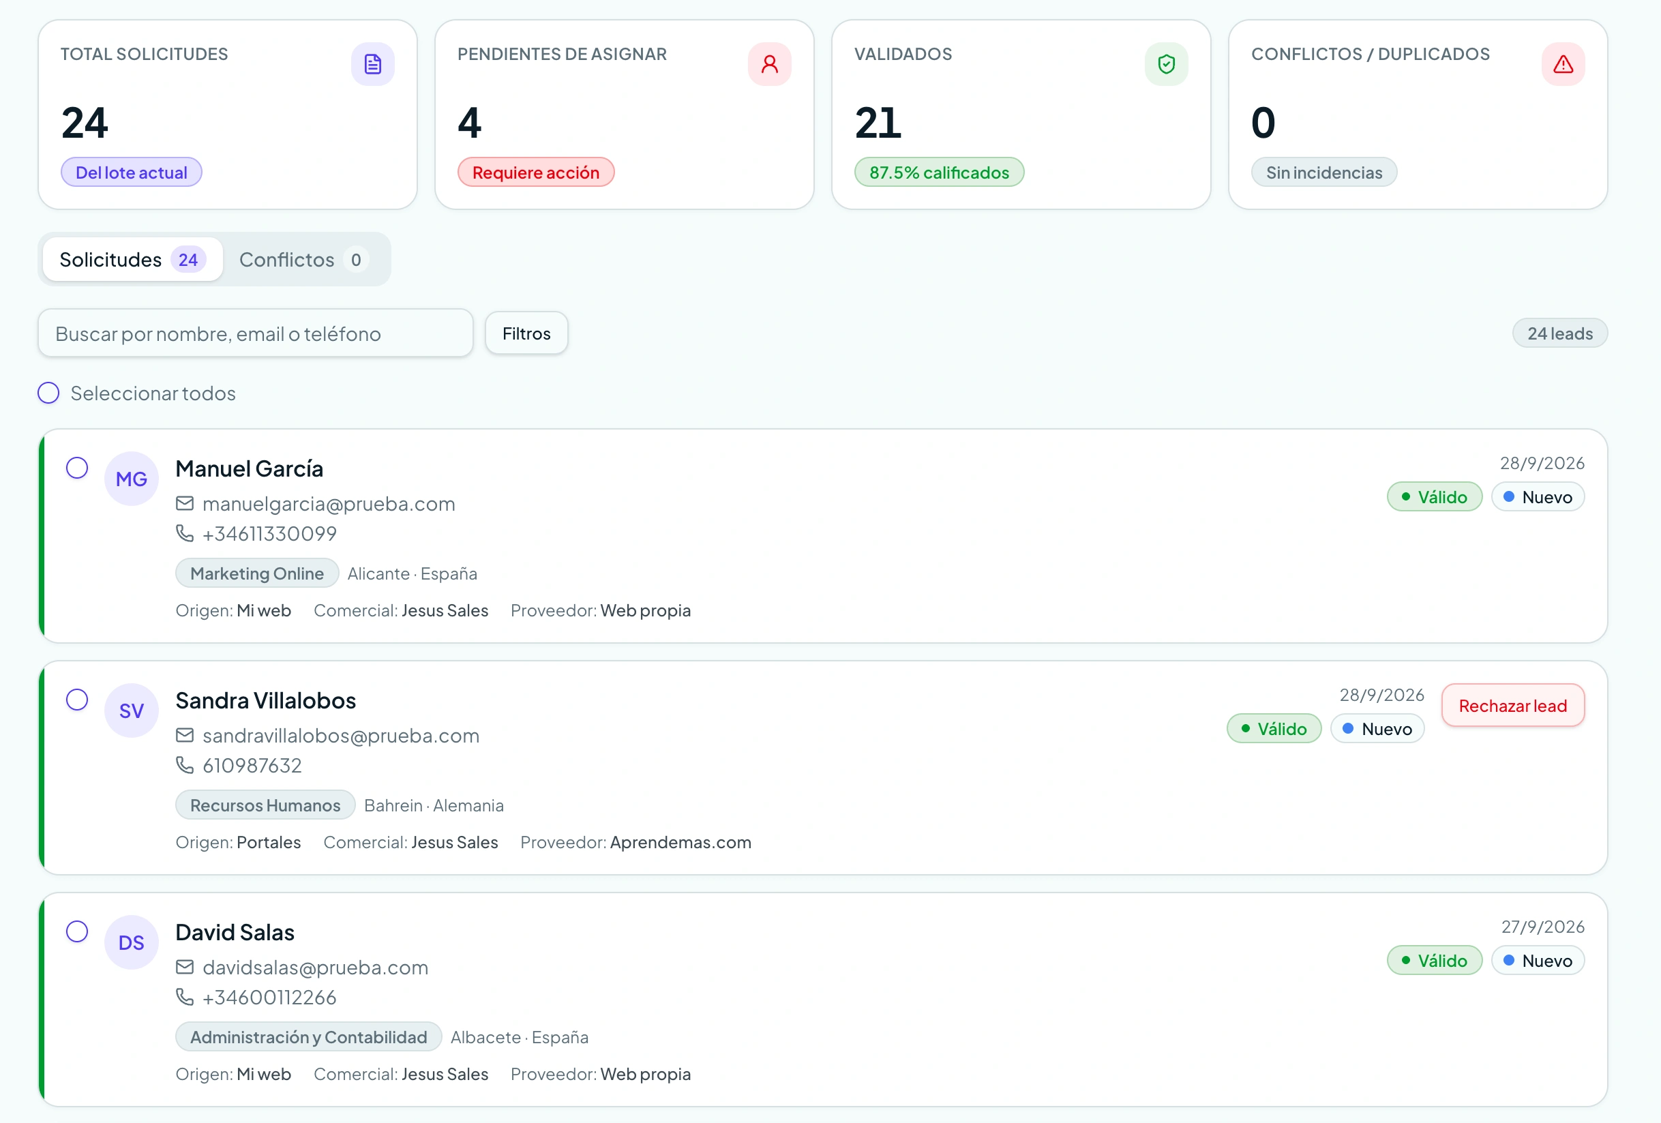The image size is (1661, 1123).
Task: Click the 24 leads counter pill
Action: click(1559, 333)
